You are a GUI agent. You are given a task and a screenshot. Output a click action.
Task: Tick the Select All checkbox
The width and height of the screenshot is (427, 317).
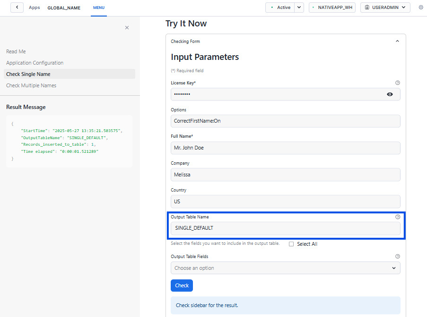pos(291,244)
